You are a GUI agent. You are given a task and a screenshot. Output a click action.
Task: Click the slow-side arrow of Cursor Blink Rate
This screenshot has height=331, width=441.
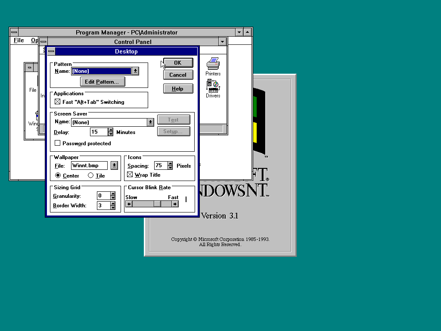(129, 204)
